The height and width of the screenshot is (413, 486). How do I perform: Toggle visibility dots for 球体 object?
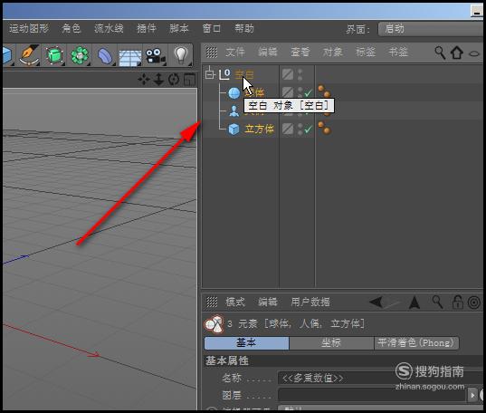(x=300, y=92)
